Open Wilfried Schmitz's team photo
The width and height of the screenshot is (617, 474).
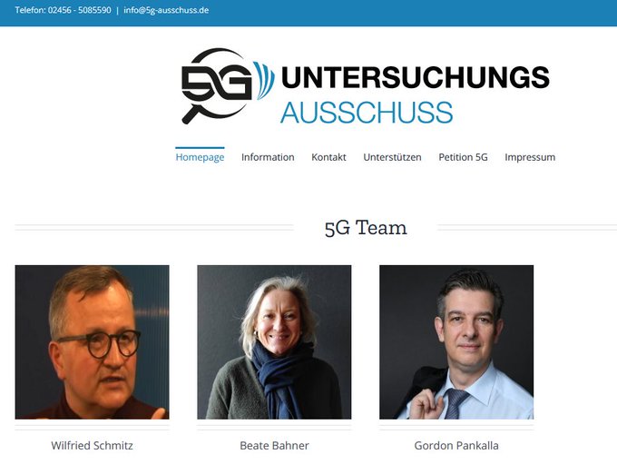click(x=92, y=342)
